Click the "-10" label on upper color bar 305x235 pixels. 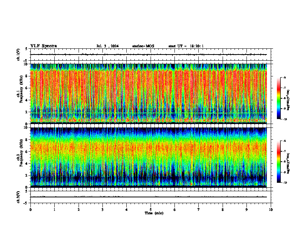point(284,119)
